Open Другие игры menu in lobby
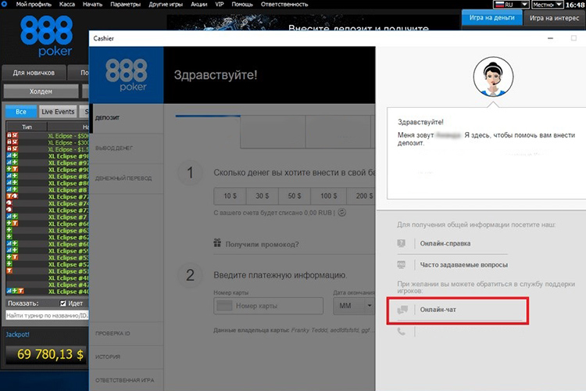The height and width of the screenshot is (391, 586). tap(166, 5)
